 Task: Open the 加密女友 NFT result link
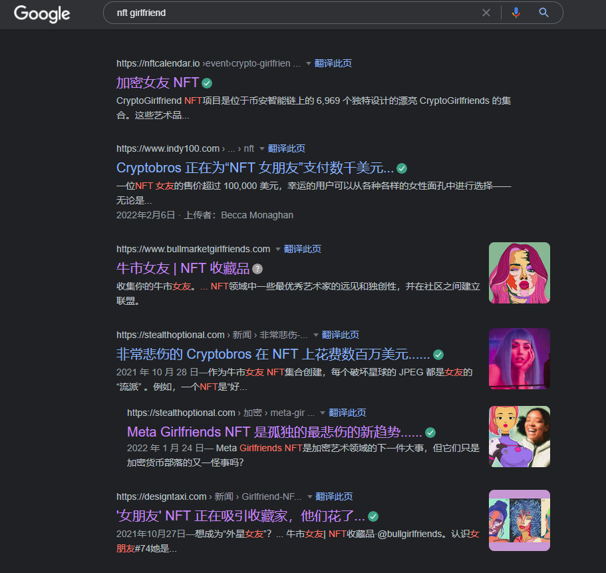coord(155,82)
